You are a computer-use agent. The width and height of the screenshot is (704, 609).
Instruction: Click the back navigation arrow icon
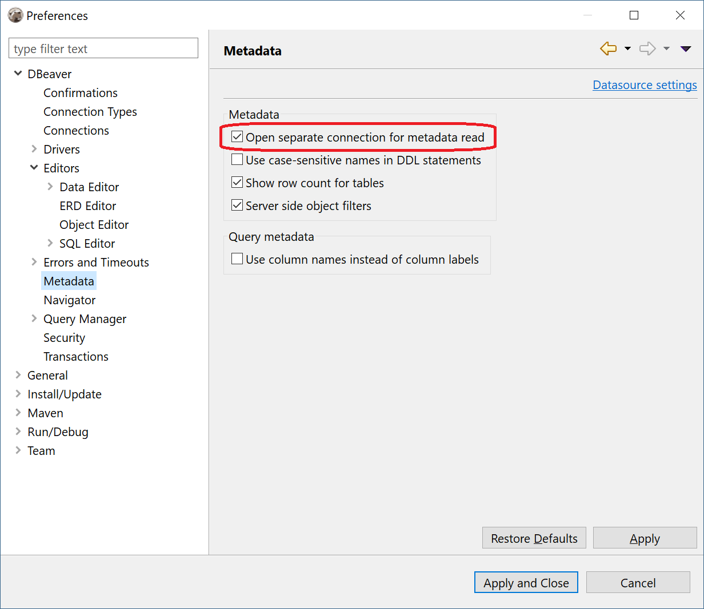coord(609,49)
